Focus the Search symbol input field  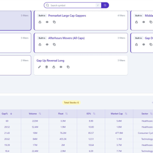pyautogui.click(x=73, y=5)
